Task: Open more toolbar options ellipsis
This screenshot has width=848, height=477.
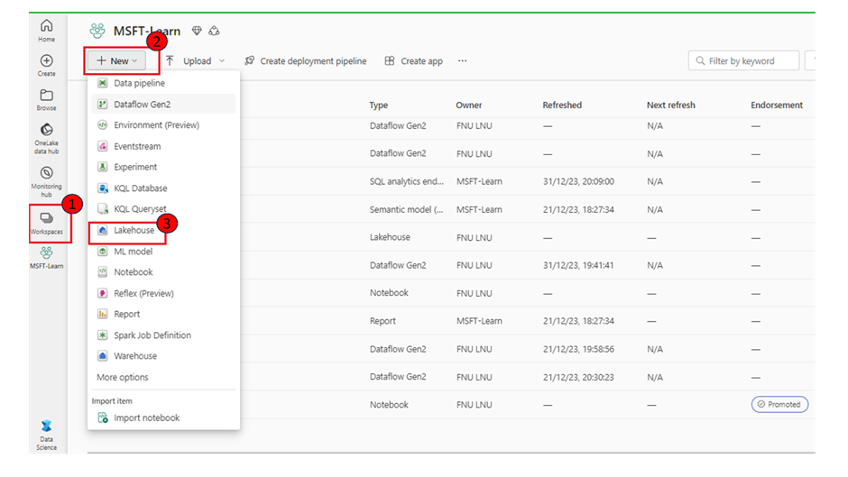Action: (463, 60)
